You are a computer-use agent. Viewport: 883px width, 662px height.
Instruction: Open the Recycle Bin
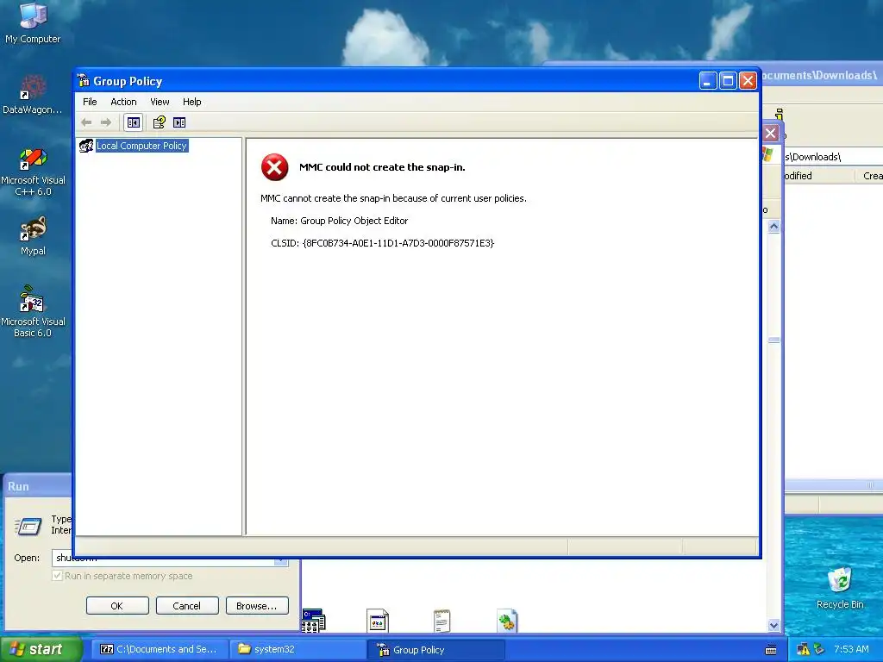coord(840,588)
